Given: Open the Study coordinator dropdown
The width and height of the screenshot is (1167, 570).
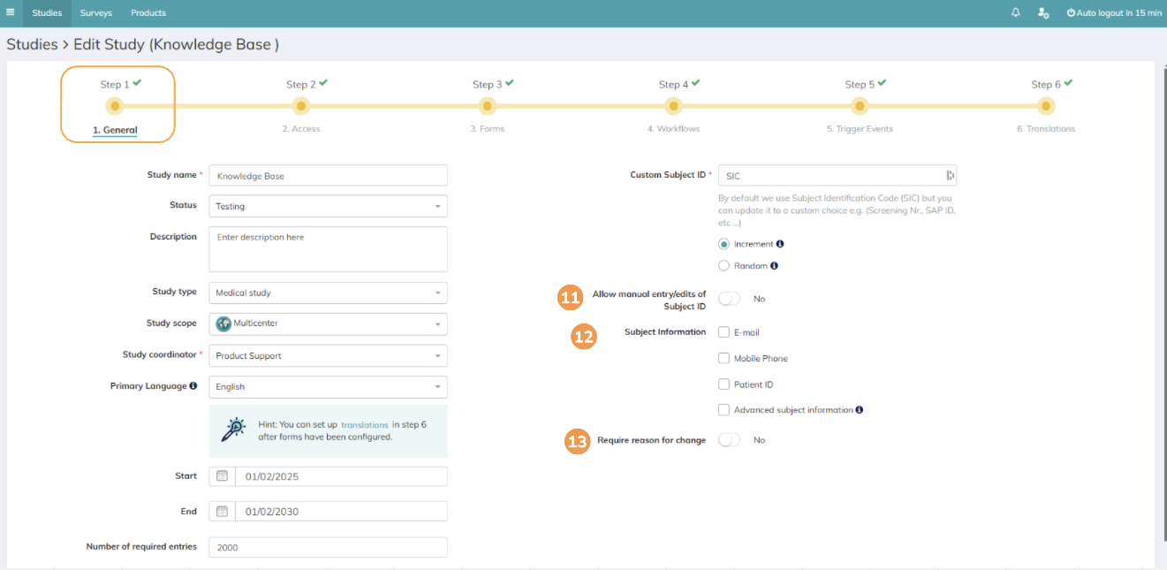Looking at the screenshot, I should point(329,355).
